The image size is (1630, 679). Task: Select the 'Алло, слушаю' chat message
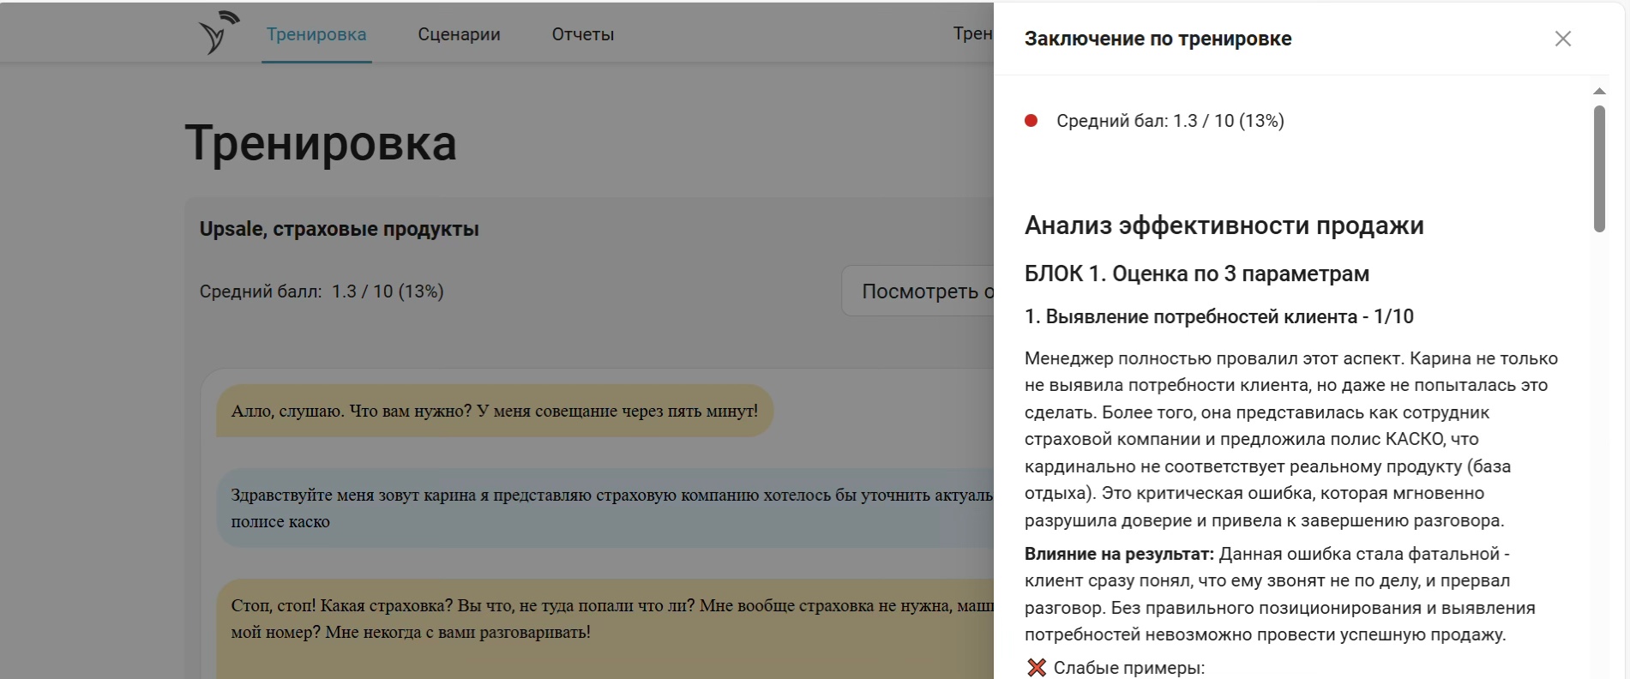pyautogui.click(x=494, y=411)
